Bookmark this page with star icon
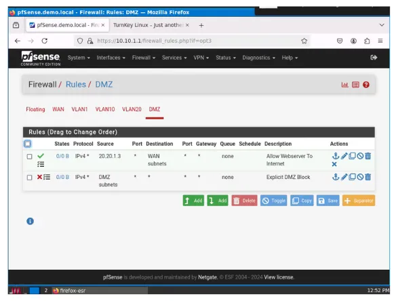 (304, 41)
